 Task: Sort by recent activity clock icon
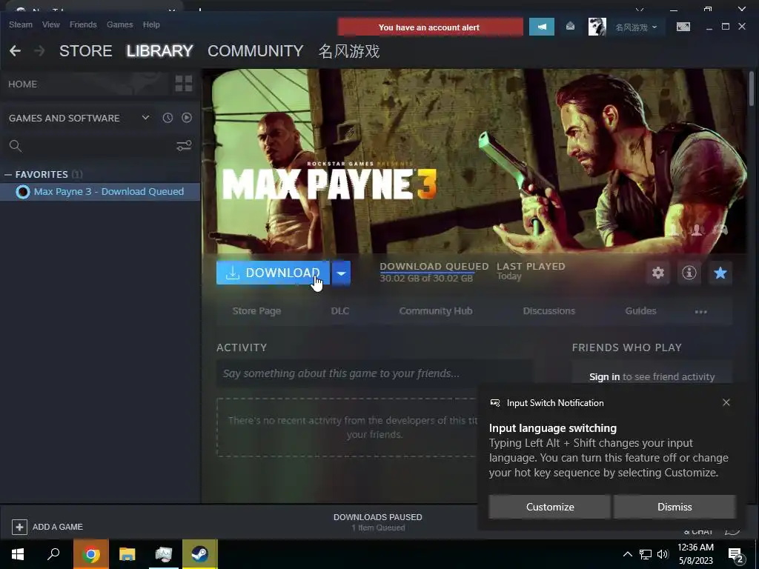[x=168, y=118]
